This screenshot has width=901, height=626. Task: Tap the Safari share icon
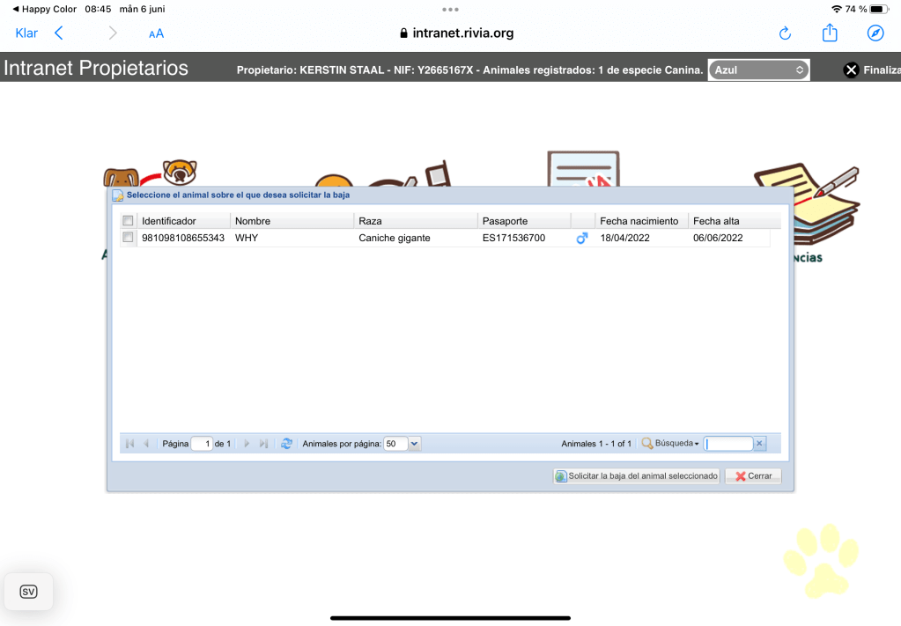point(829,33)
